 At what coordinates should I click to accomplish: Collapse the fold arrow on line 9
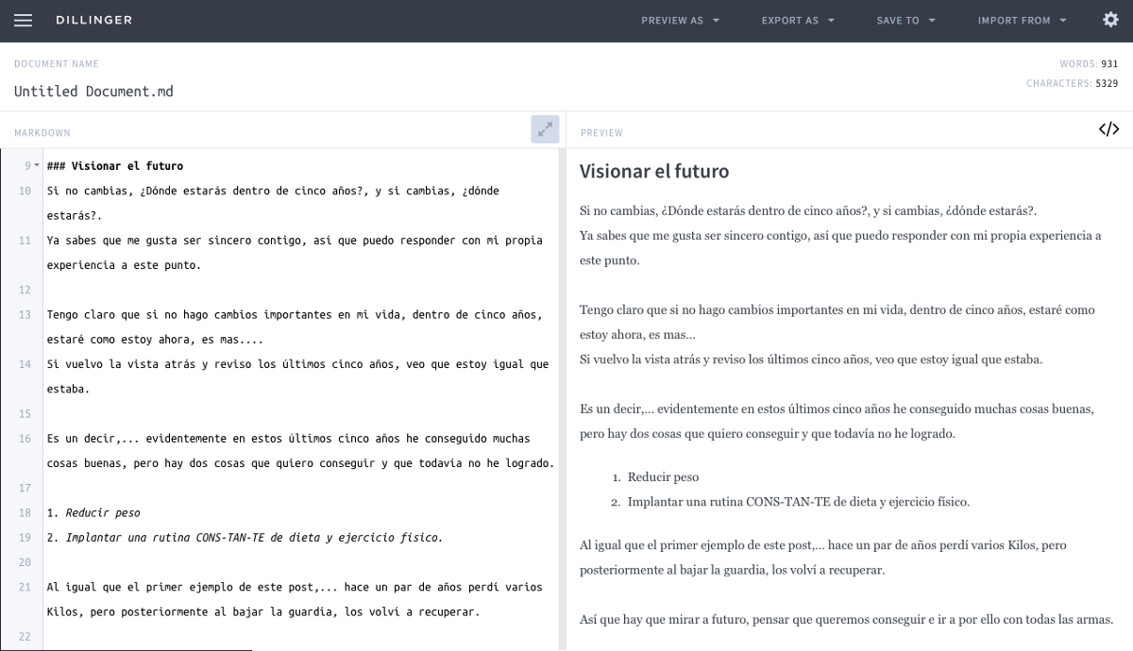[x=37, y=166]
